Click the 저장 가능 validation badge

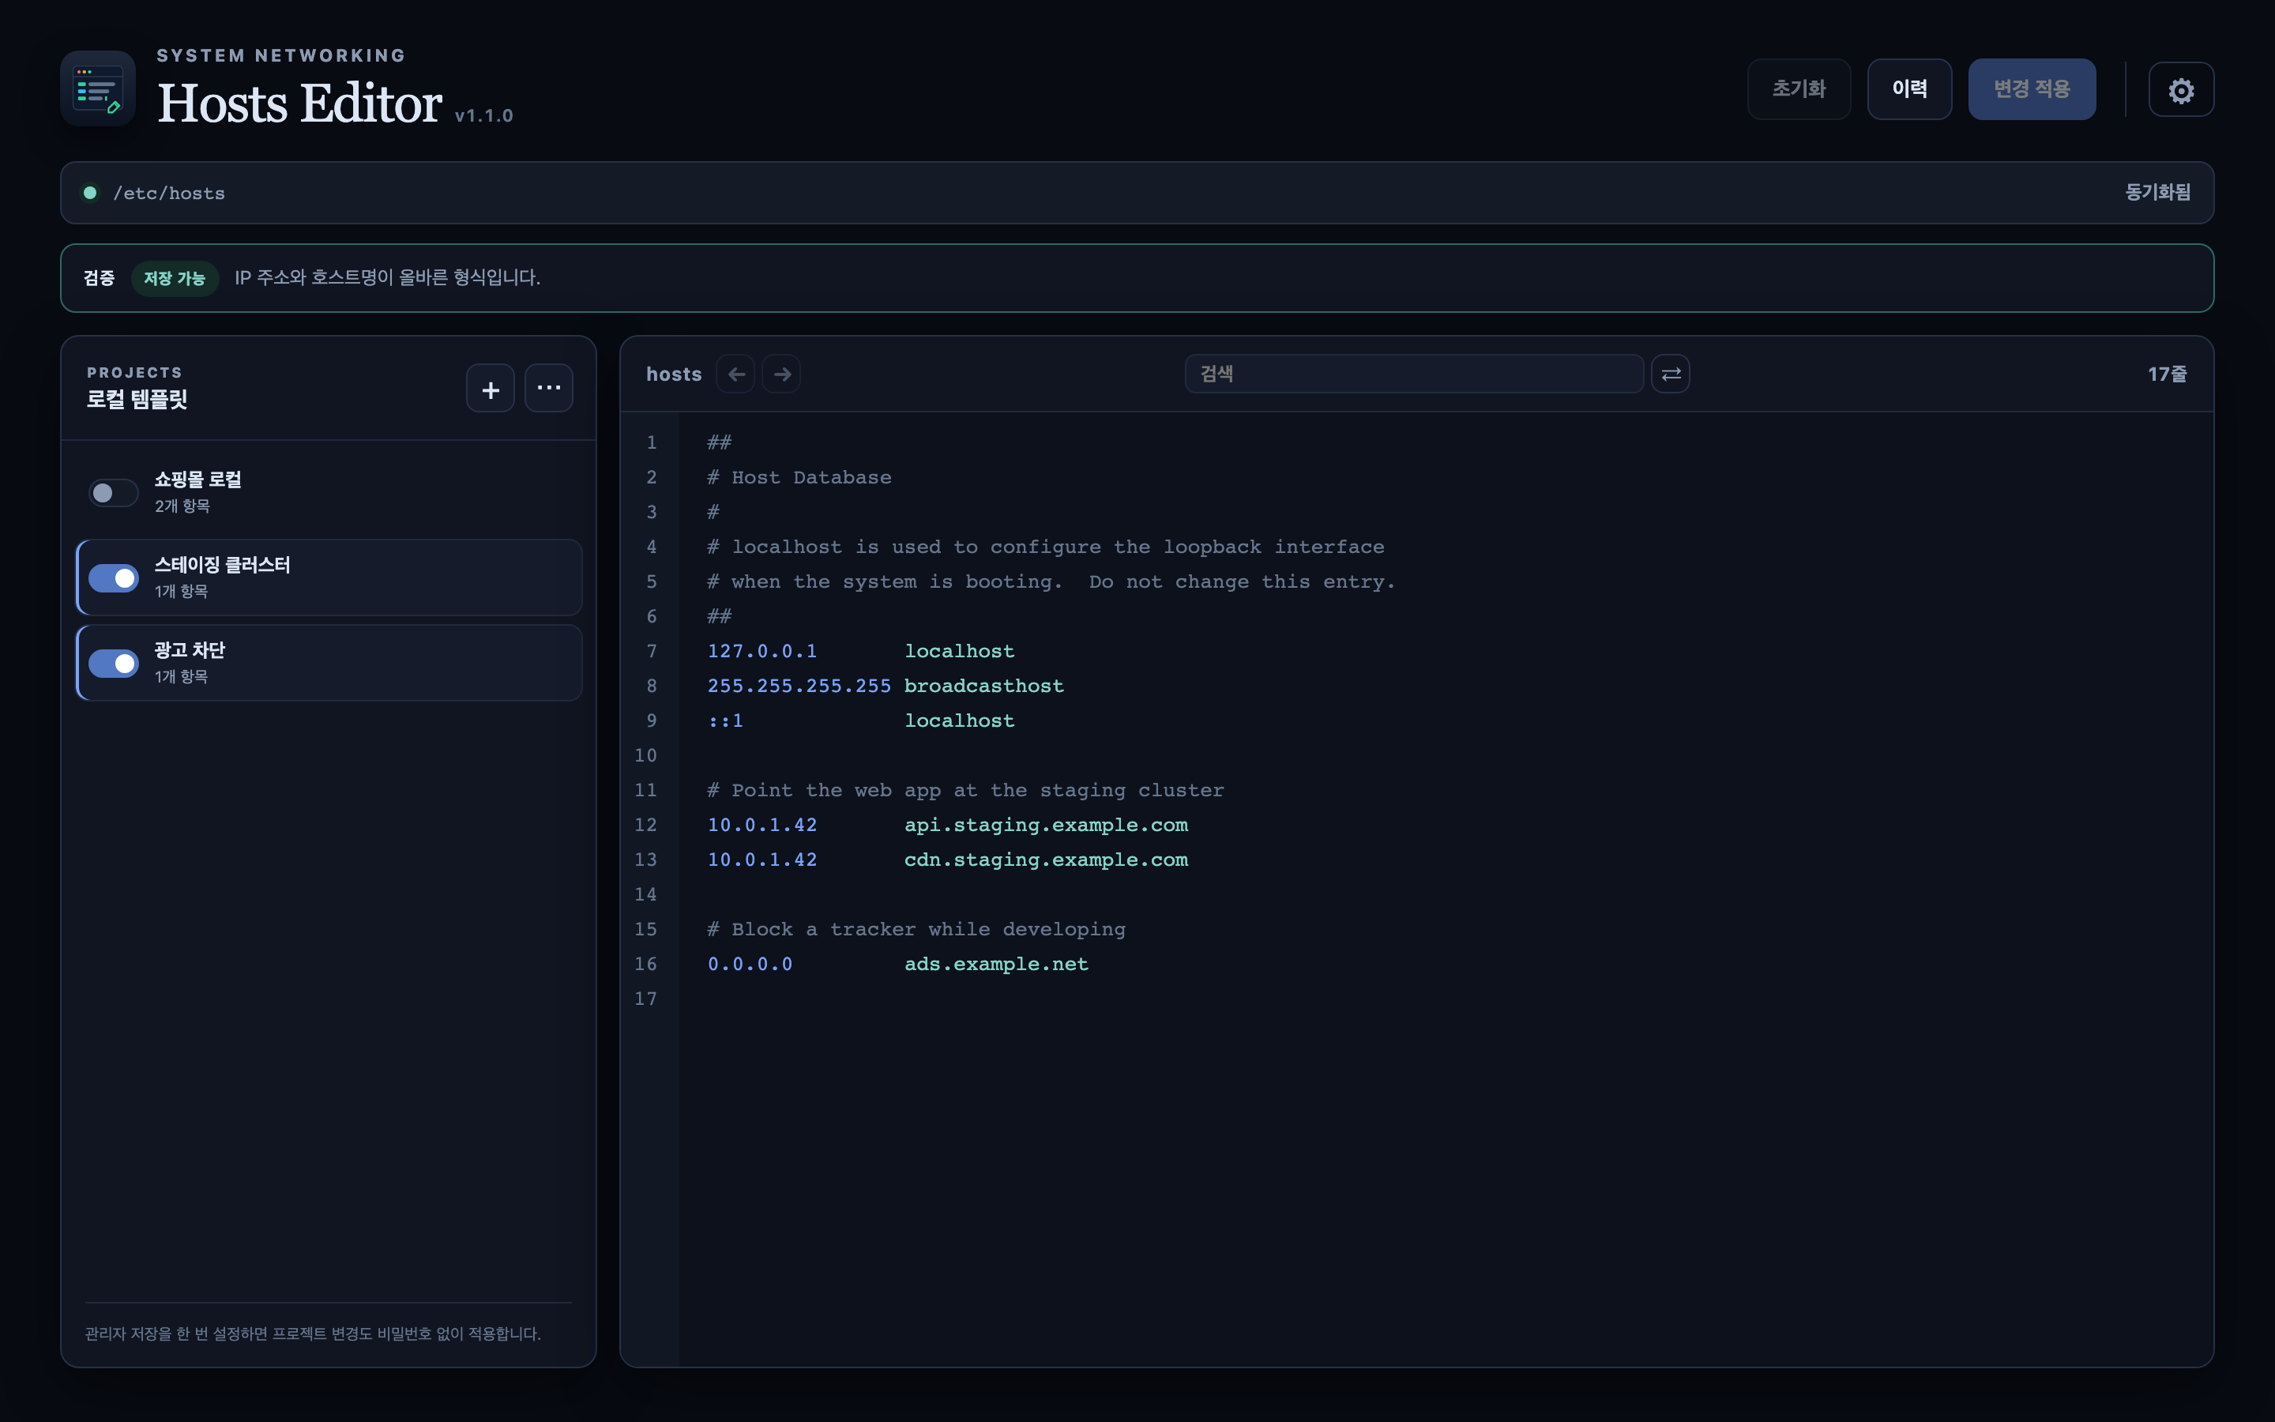tap(175, 278)
